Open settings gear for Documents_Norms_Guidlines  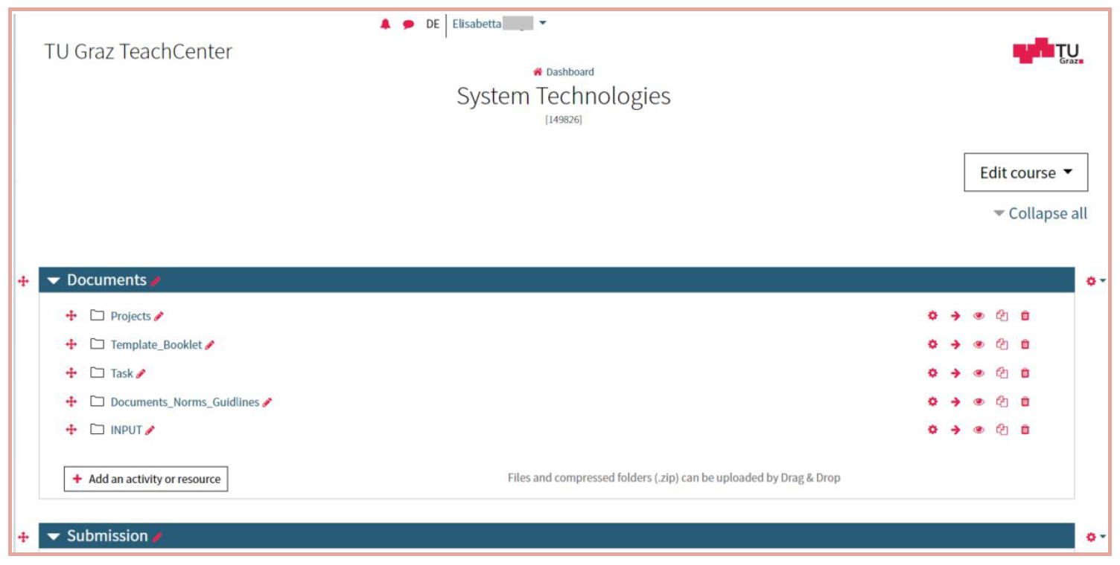point(932,401)
